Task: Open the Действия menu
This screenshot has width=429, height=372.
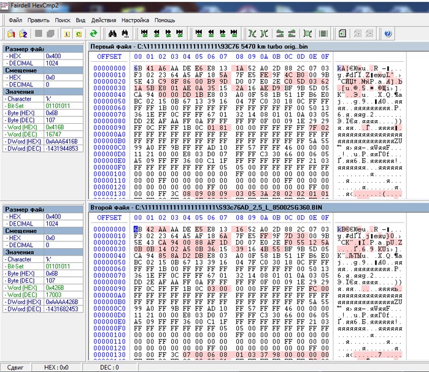Action: click(104, 20)
